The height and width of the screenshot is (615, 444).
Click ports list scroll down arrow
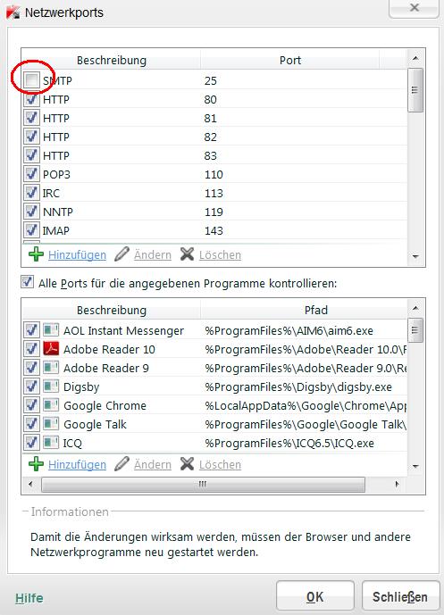(x=415, y=257)
